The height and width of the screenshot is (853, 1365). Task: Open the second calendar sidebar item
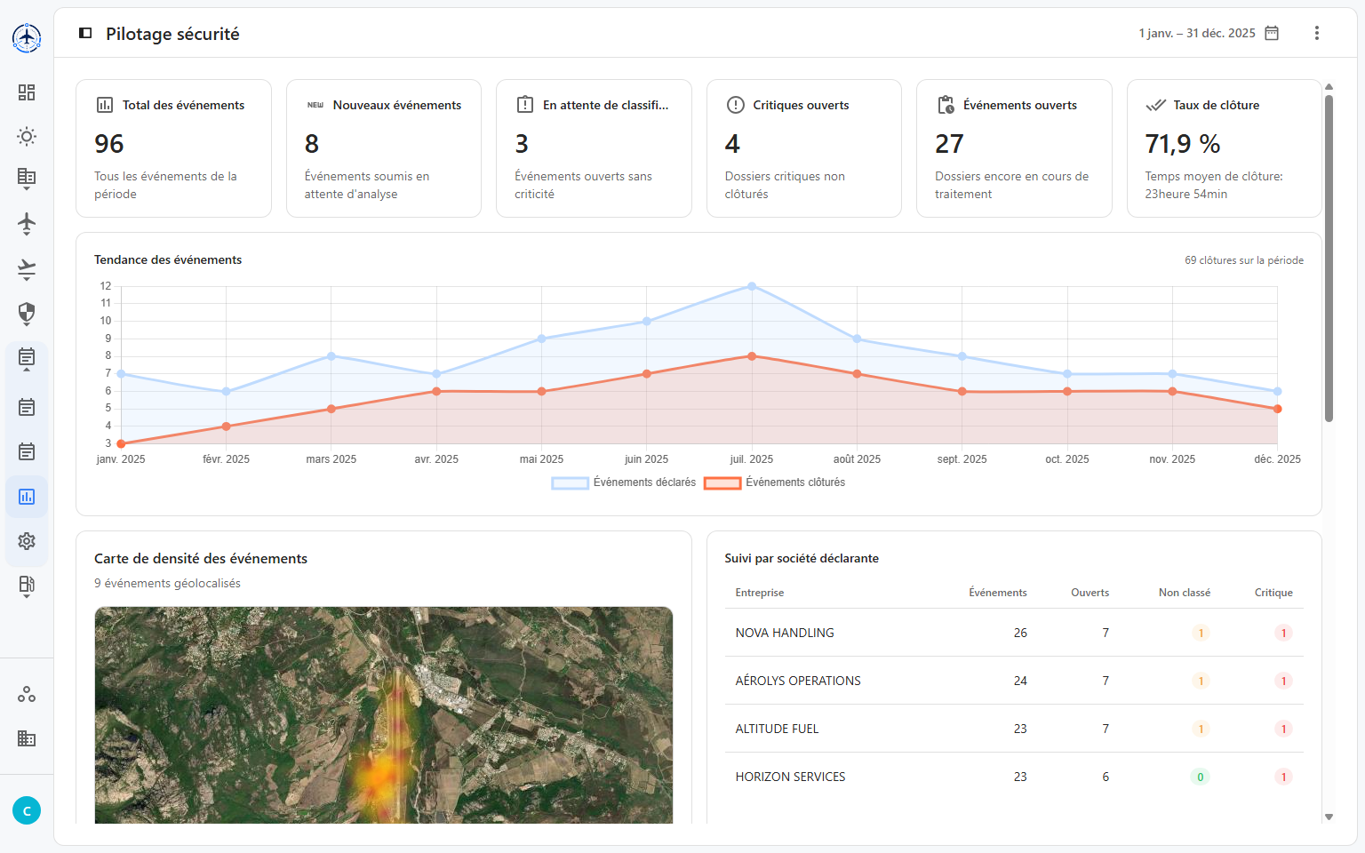point(27,407)
